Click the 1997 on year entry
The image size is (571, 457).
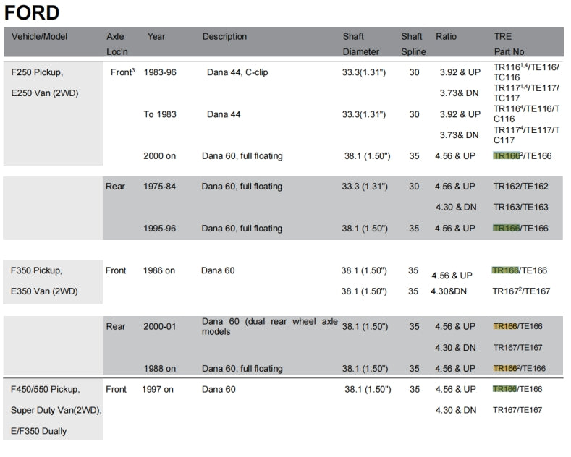click(x=158, y=389)
